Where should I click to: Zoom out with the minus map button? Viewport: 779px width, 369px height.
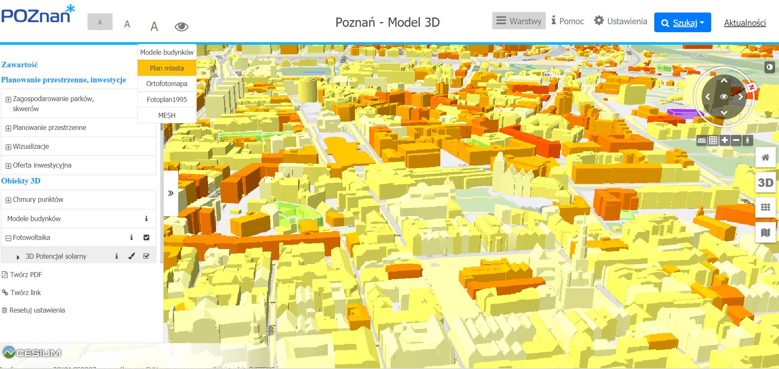coord(736,140)
